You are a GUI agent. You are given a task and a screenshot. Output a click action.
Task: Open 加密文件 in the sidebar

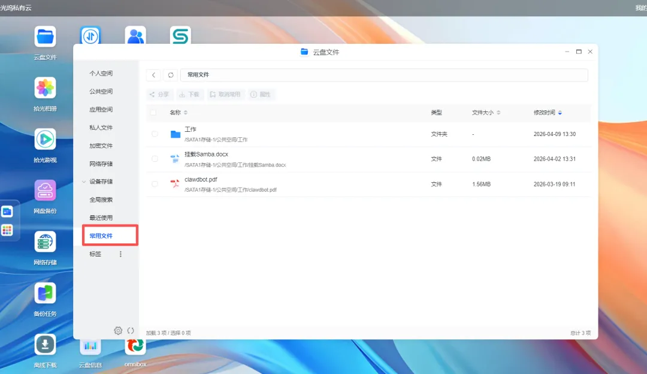pyautogui.click(x=101, y=146)
